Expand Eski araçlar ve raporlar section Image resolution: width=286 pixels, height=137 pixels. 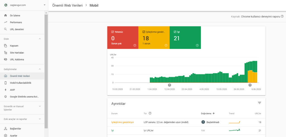click(x=40, y=119)
